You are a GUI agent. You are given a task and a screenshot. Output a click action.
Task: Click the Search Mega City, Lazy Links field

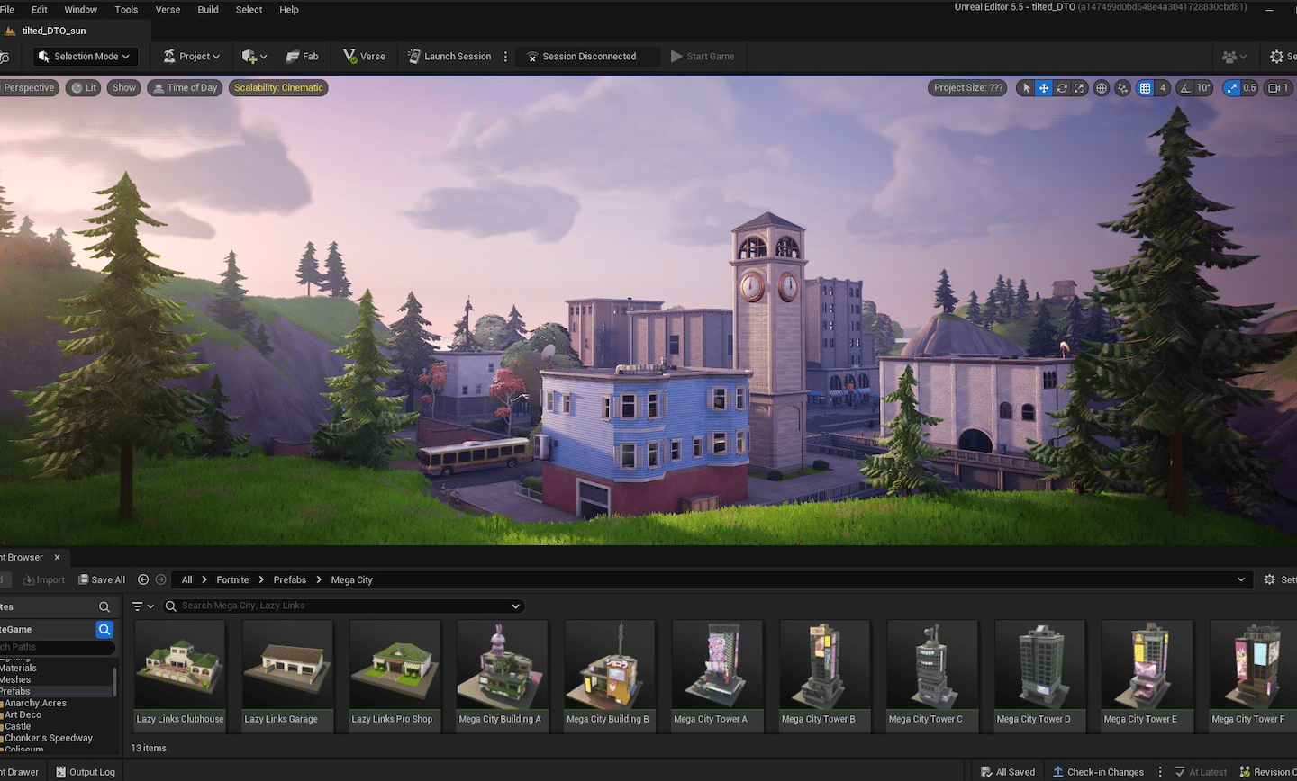pyautogui.click(x=342, y=606)
